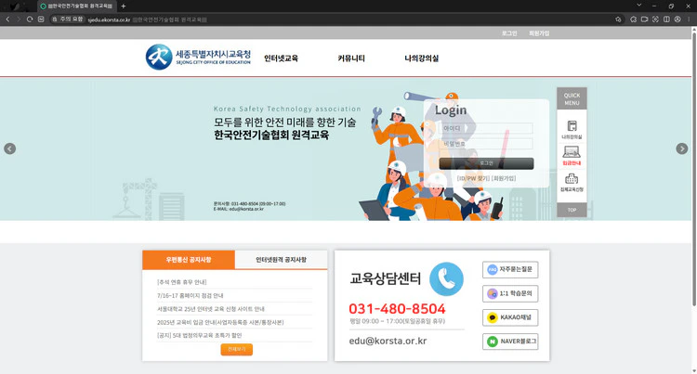This screenshot has width=697, height=374.
Task: Click the 아이디 input field
Action: click(486, 129)
